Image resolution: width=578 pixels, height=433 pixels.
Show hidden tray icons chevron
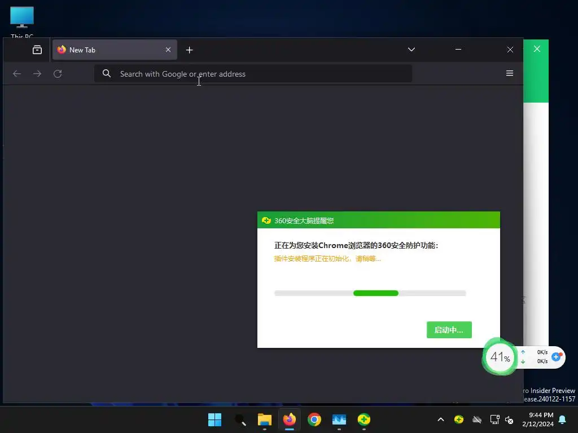(441, 419)
